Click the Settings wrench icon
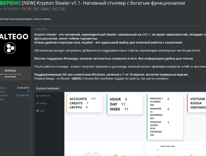Image resolution: width=206 pixels, height=156 pixels. click(x=37, y=103)
